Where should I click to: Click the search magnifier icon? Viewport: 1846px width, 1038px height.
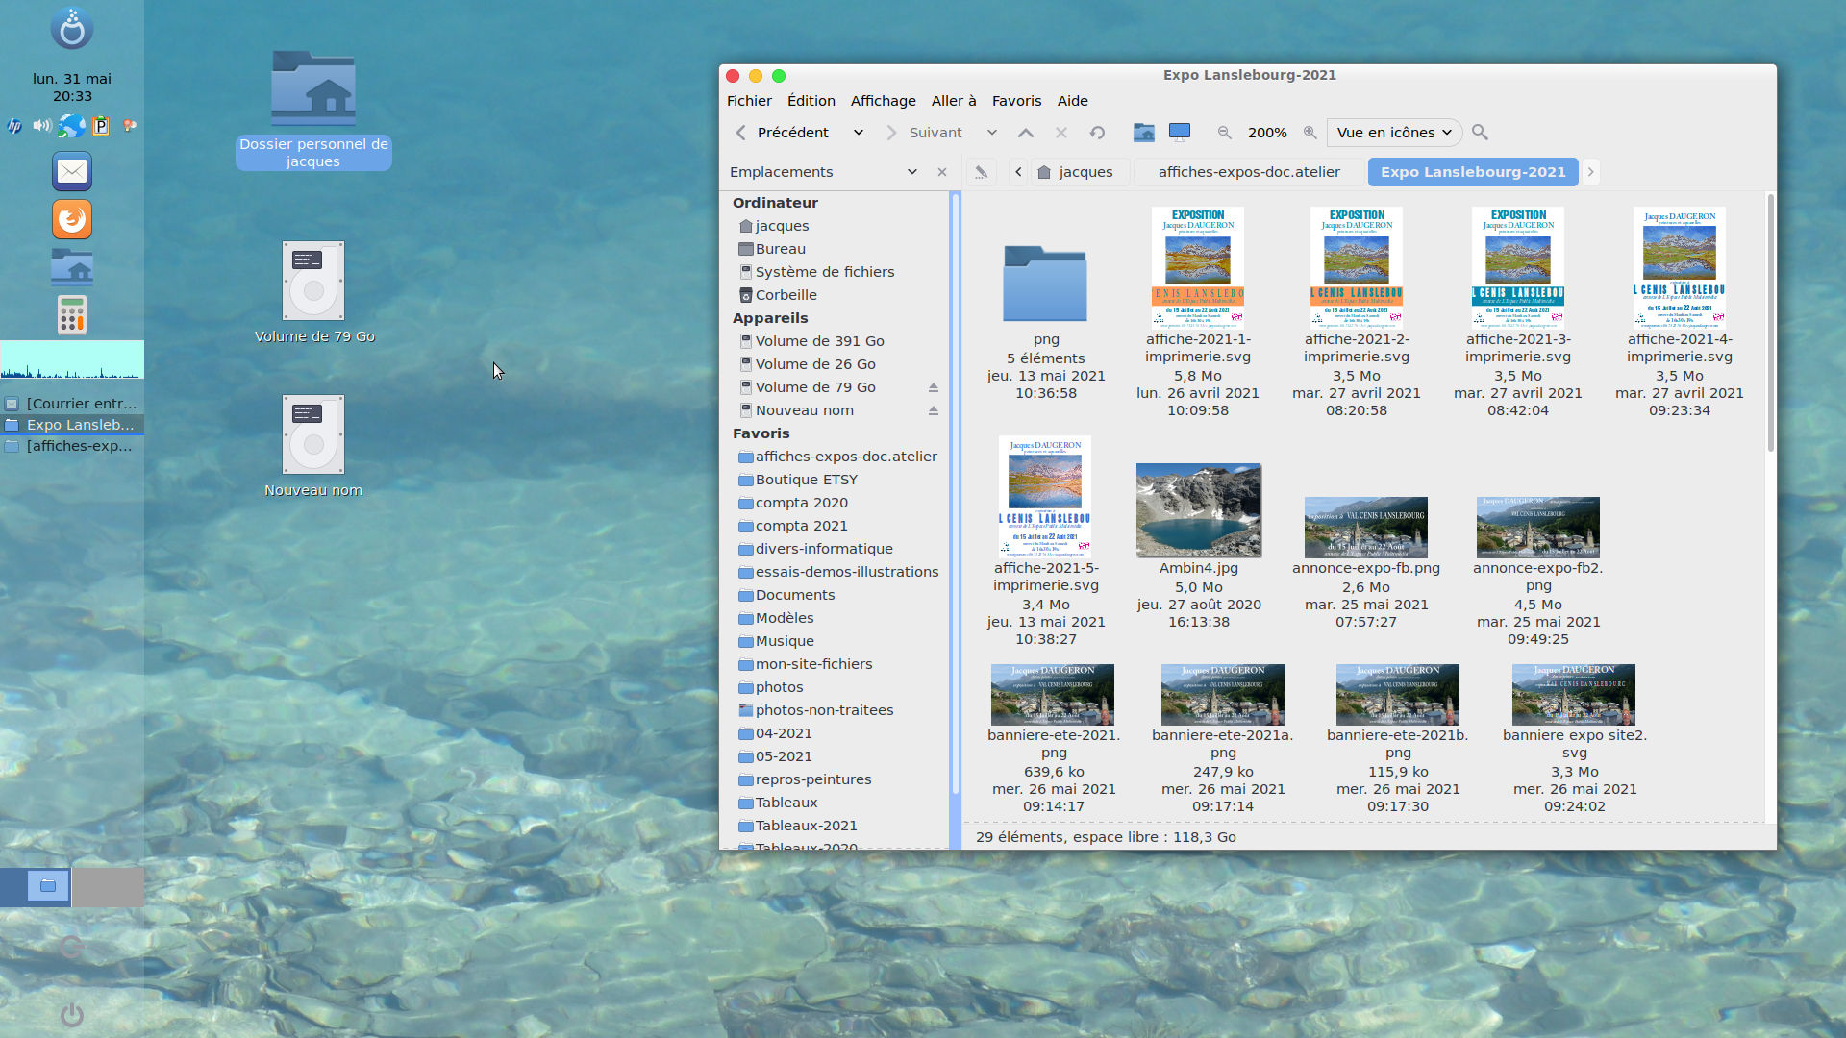click(1480, 133)
